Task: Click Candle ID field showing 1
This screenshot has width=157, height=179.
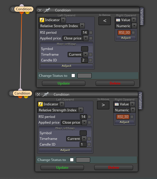Action: pyautogui.click(x=83, y=144)
